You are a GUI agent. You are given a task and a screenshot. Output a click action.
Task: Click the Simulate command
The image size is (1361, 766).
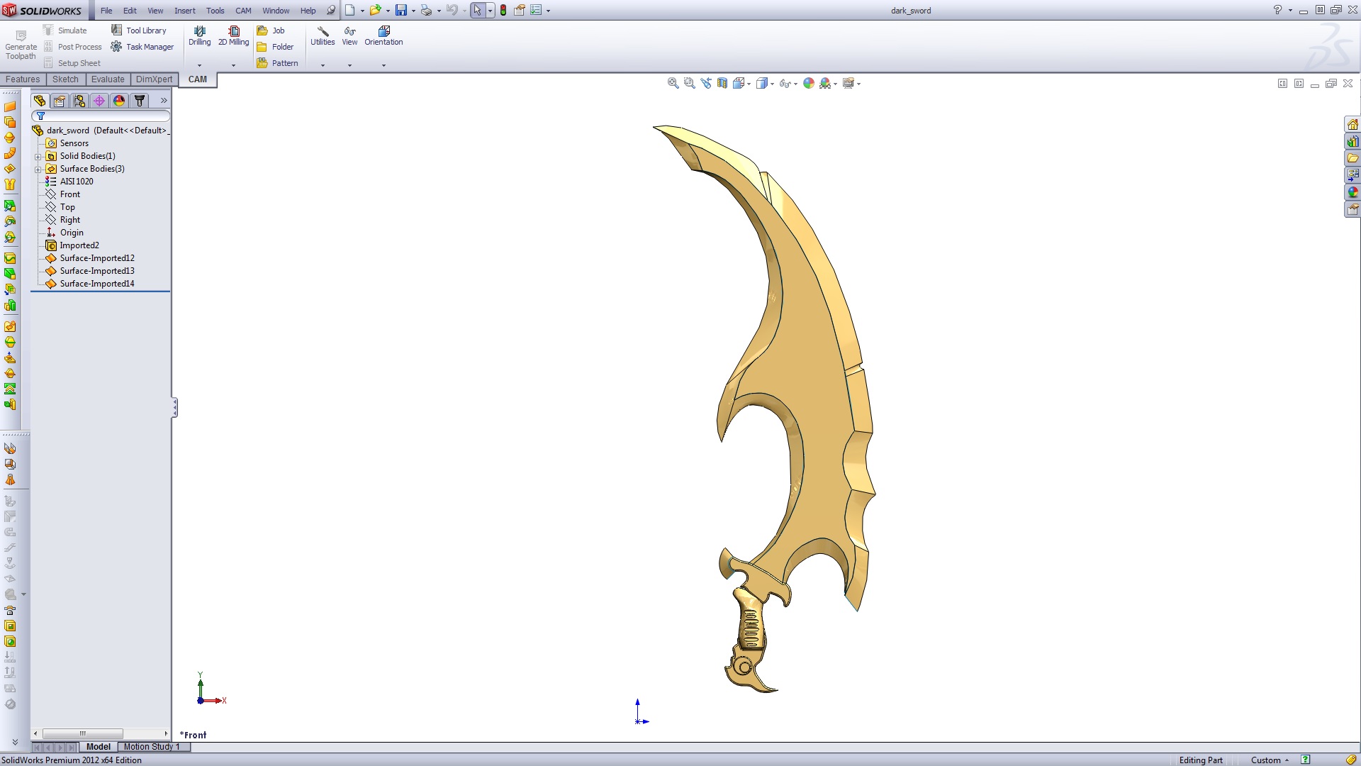pyautogui.click(x=65, y=30)
